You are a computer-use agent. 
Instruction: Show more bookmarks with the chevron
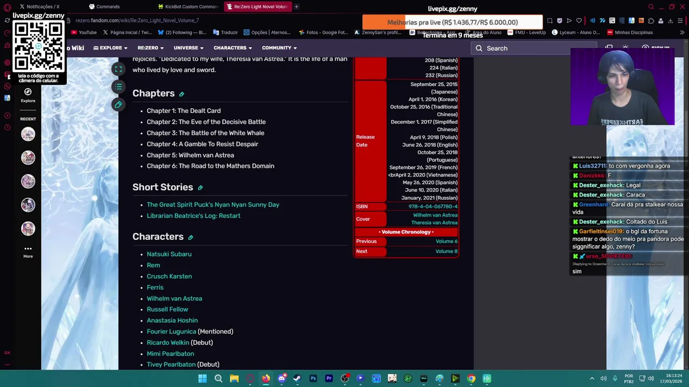pyautogui.click(x=682, y=32)
